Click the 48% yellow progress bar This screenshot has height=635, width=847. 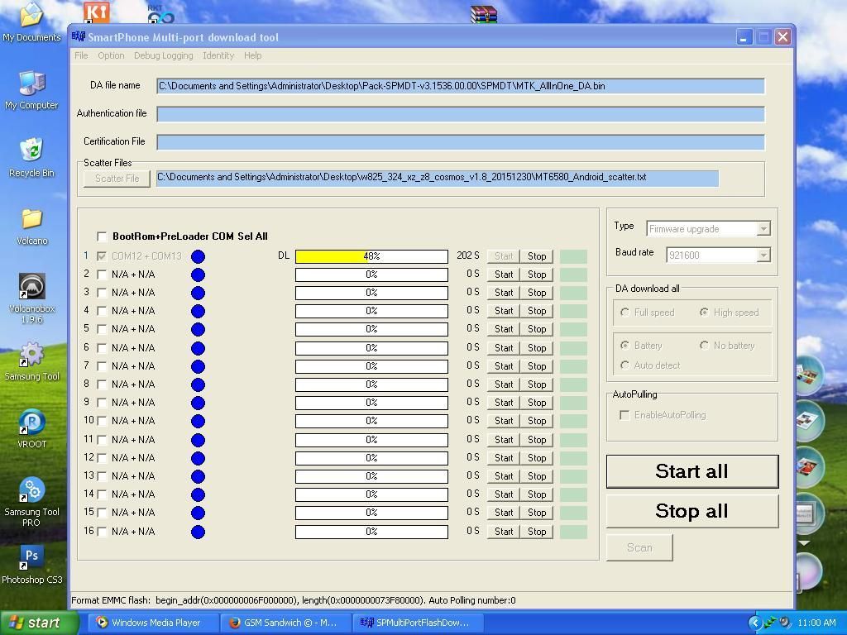[371, 256]
